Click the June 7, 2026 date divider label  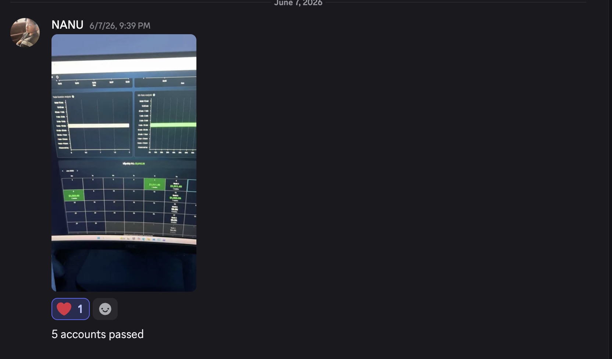298,3
